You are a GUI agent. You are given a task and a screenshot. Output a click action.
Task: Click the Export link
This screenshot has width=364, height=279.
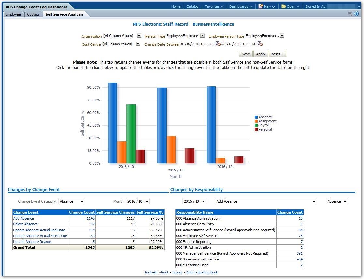pos(177,272)
